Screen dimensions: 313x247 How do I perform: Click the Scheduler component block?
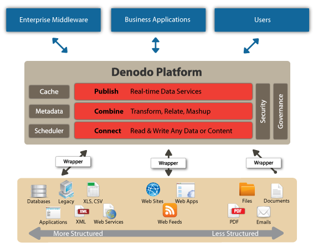pos(49,131)
